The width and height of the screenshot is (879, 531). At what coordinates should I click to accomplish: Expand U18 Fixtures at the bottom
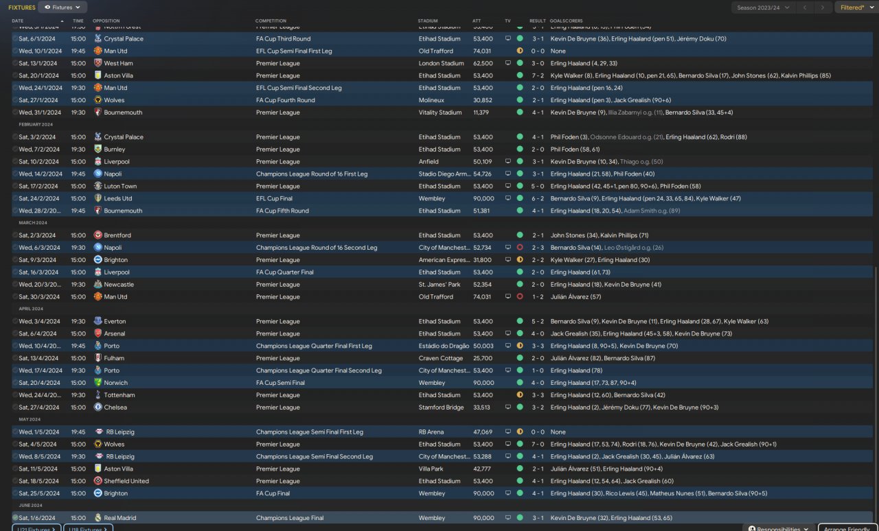tap(88, 528)
